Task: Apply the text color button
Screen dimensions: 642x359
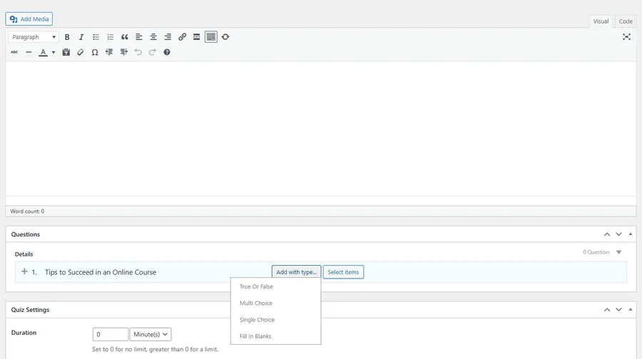Action: 43,52
